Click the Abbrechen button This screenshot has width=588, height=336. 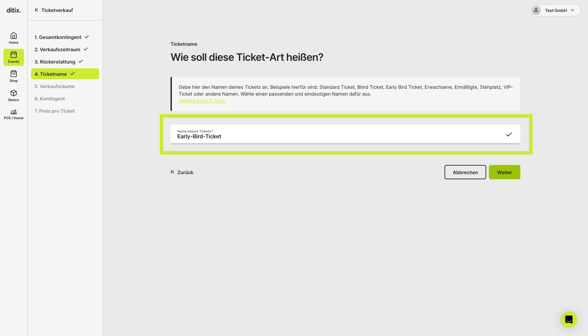[x=465, y=172]
